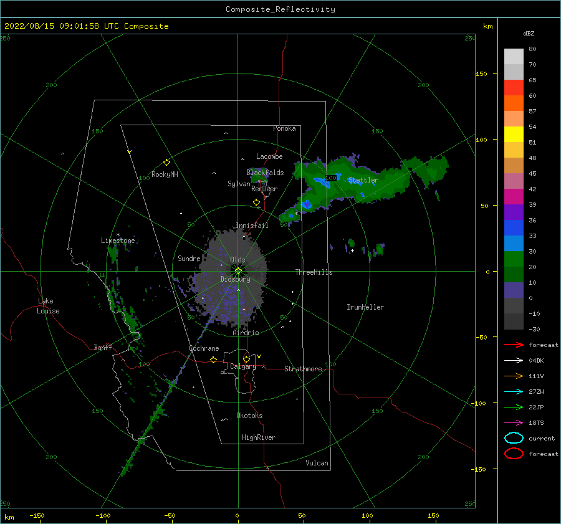Click the 54 dBZ yellow color swatch
The image size is (561, 524).
[514, 135]
